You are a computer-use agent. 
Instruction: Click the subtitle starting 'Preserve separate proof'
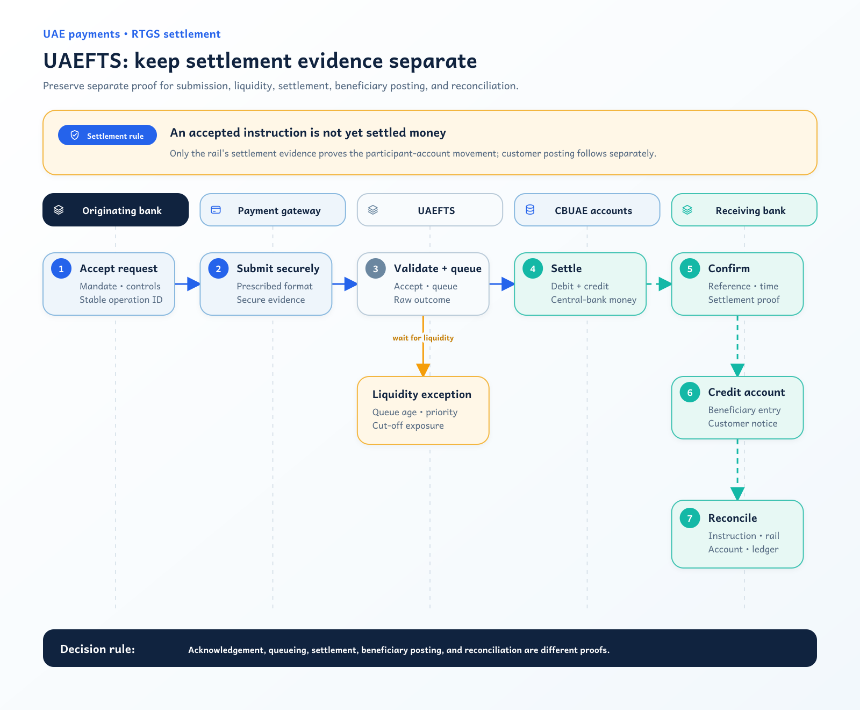click(x=281, y=86)
